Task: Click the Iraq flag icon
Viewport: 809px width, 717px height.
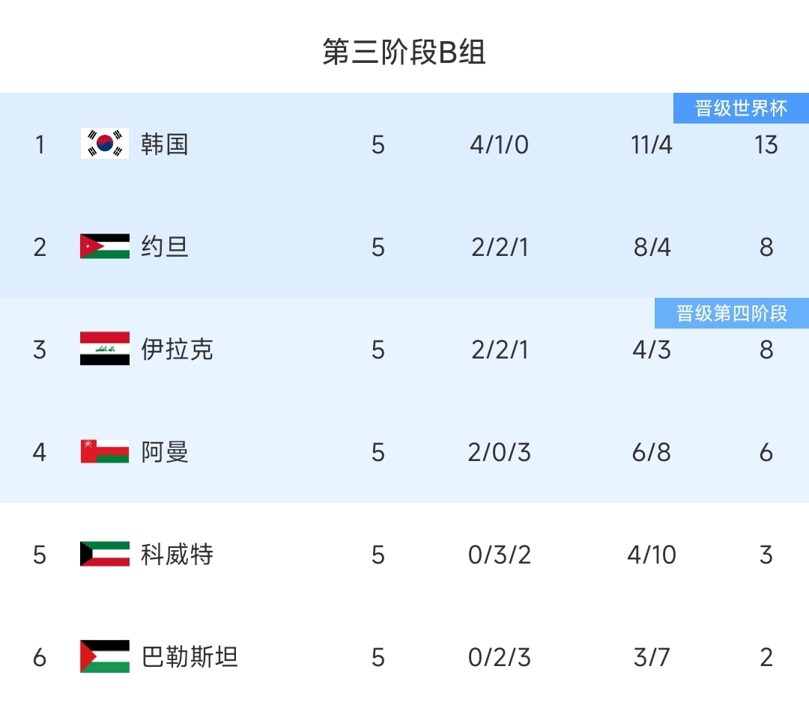Action: point(105,349)
